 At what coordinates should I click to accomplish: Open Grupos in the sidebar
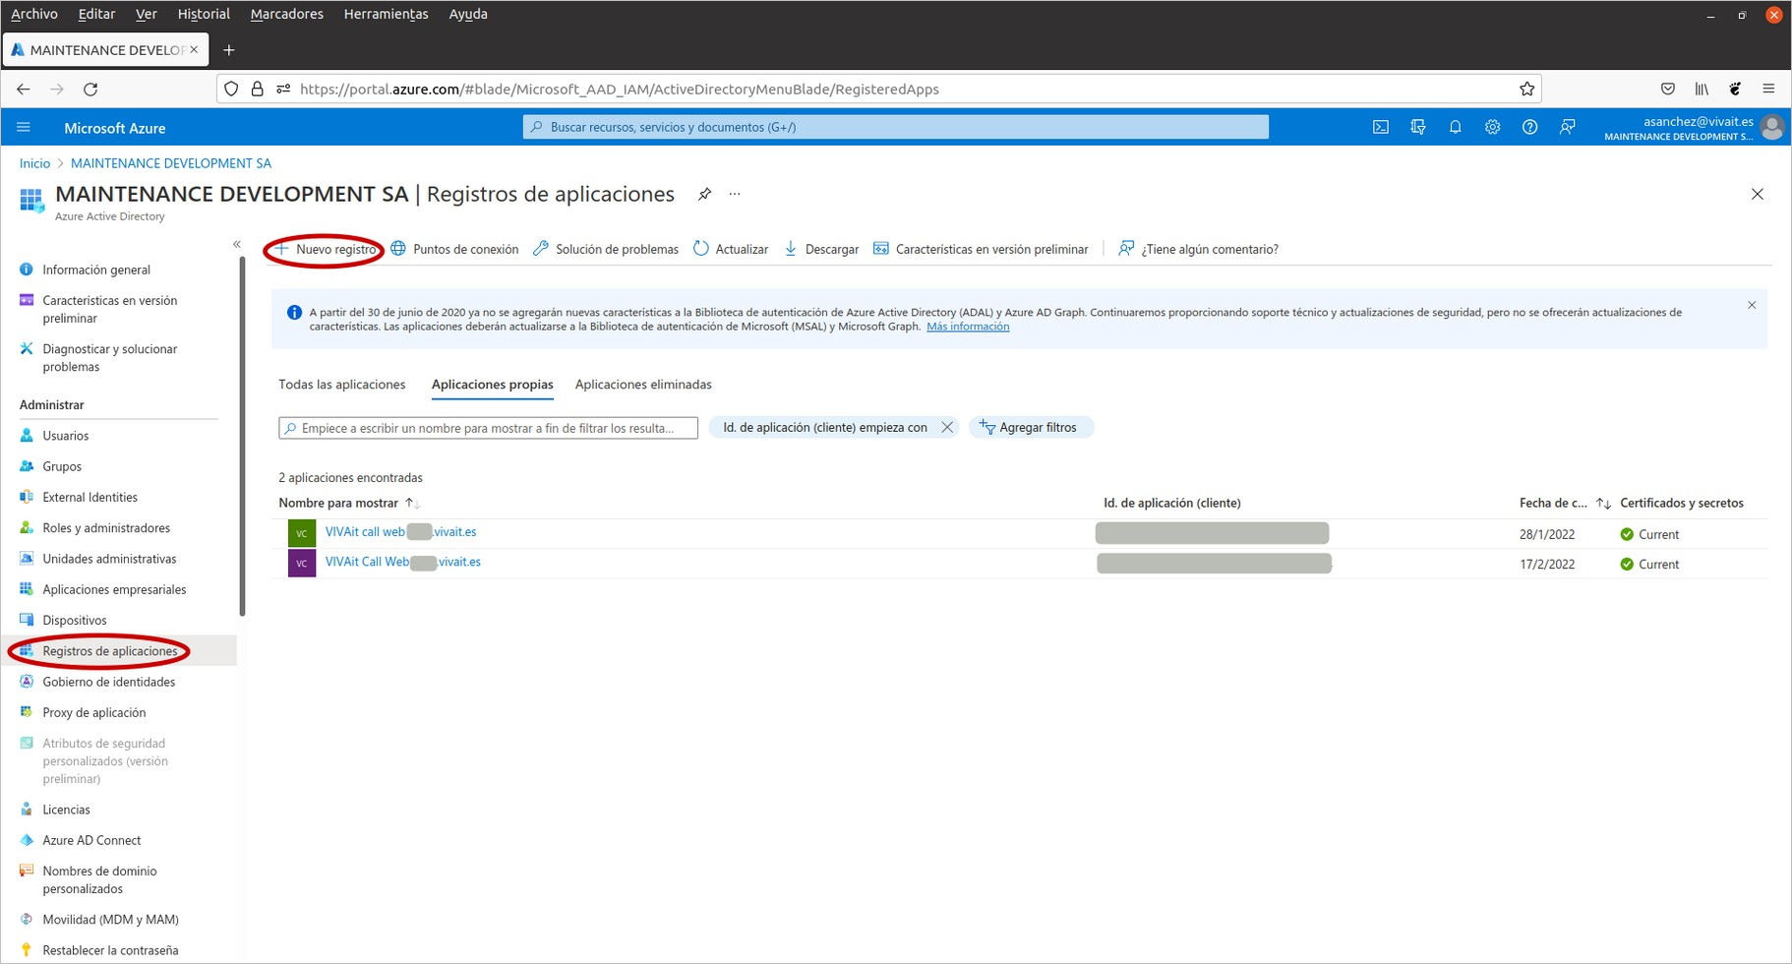click(62, 466)
